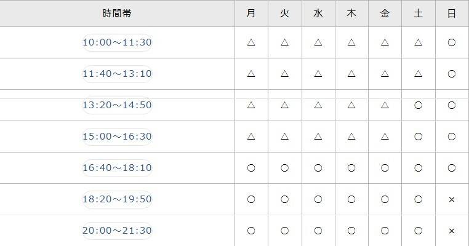
Task: Click the 時間帯 column header
Action: point(117,13)
